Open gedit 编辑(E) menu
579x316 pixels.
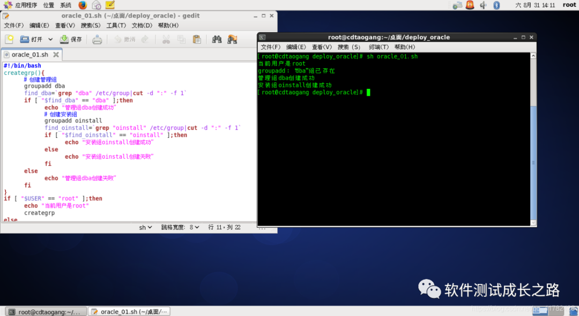click(x=39, y=26)
